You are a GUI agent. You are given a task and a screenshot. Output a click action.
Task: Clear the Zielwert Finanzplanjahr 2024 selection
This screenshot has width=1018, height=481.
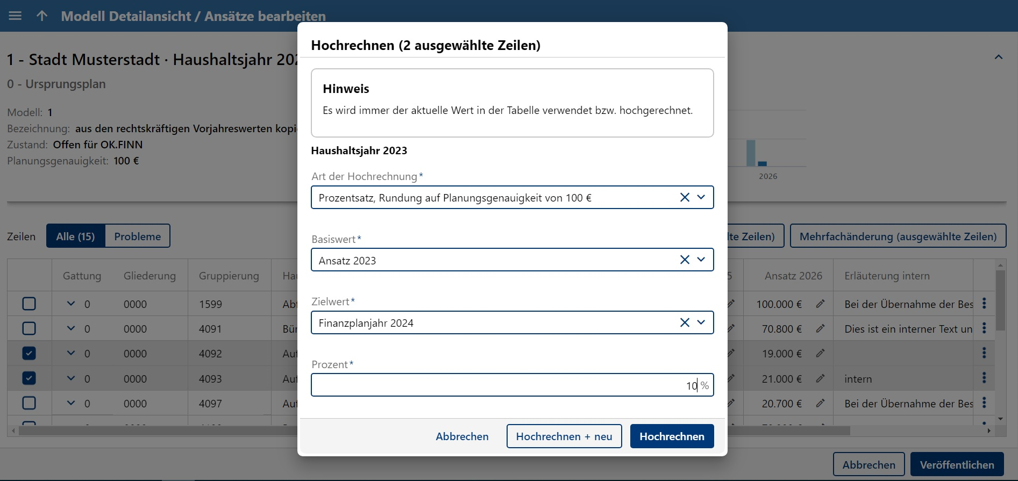tap(685, 322)
